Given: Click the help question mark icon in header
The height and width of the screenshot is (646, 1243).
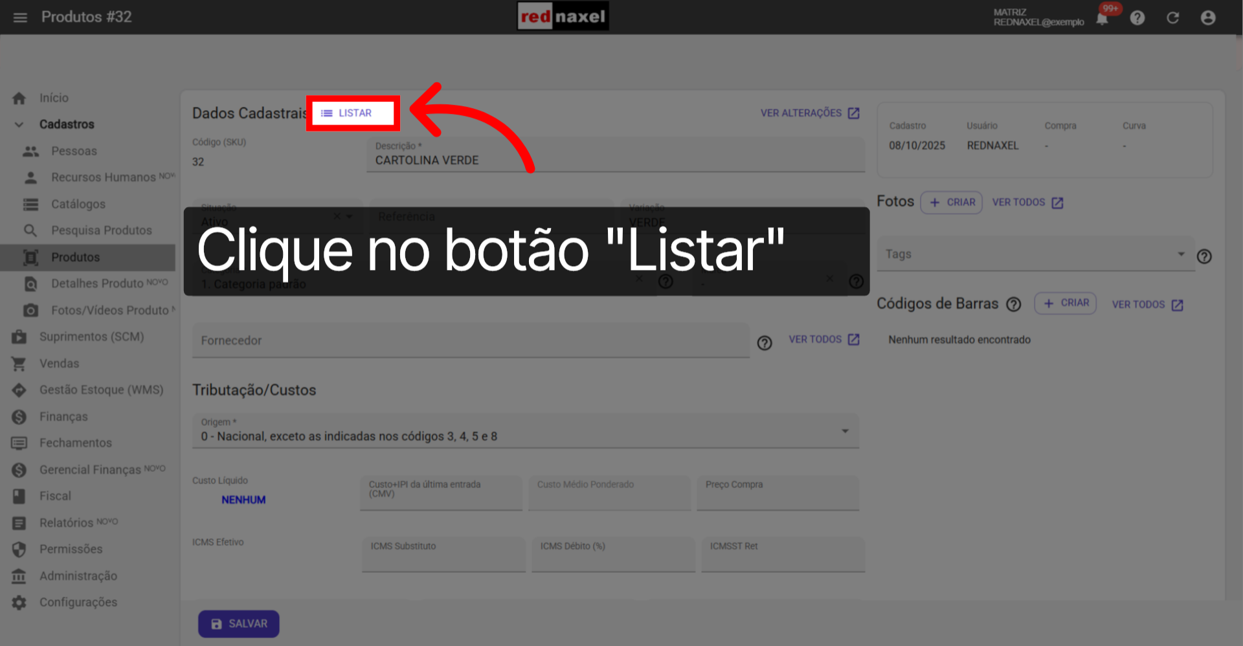Looking at the screenshot, I should point(1137,17).
